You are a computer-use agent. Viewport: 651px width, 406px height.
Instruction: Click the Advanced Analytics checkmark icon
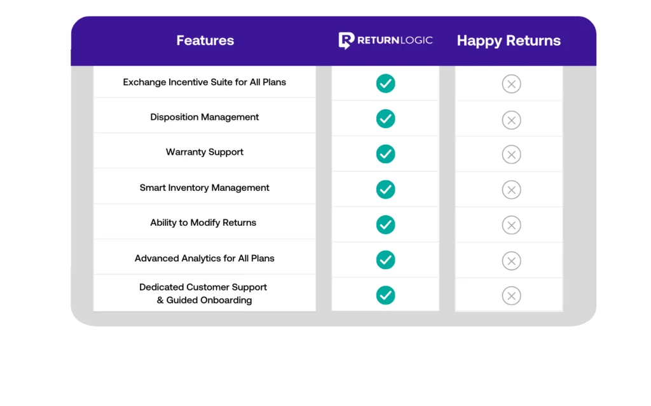tap(385, 259)
